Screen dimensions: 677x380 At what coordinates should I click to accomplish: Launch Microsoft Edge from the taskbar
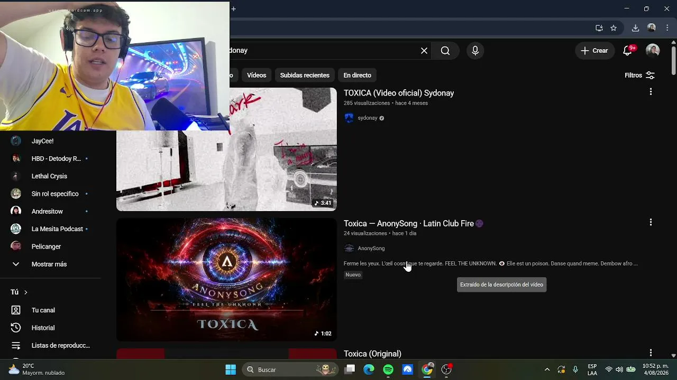point(369,369)
